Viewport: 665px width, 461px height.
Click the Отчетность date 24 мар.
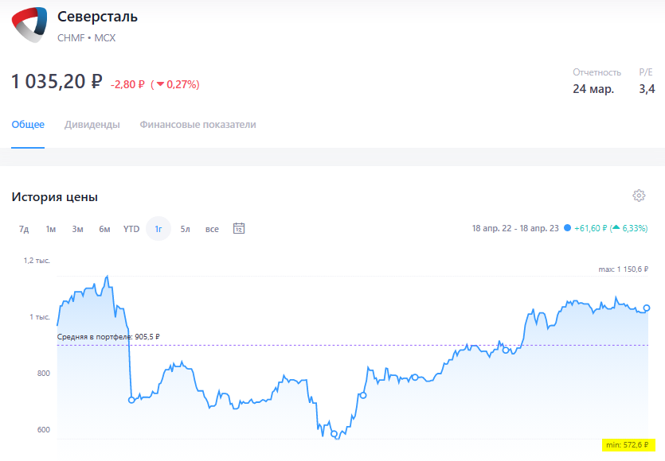593,89
